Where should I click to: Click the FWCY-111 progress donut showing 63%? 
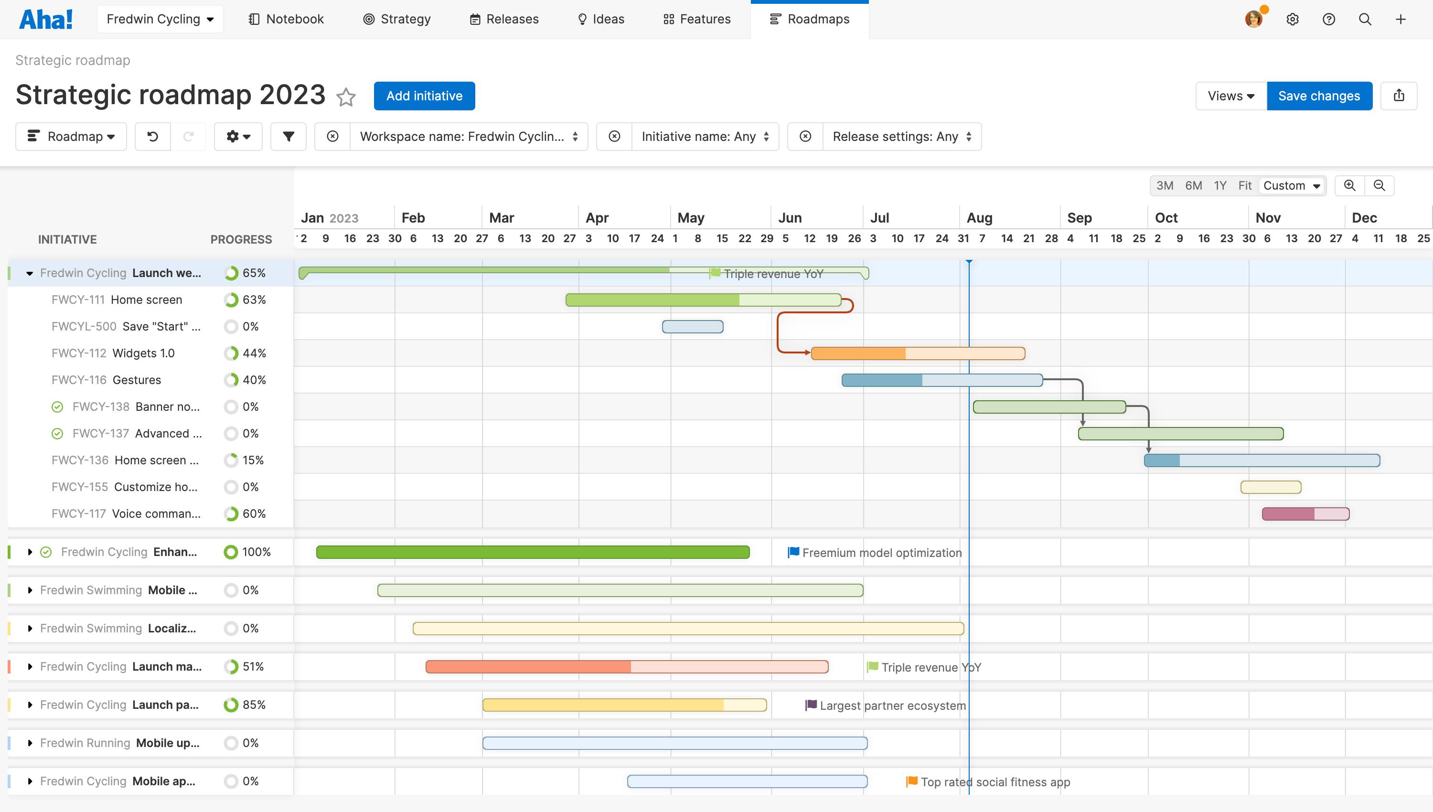pos(231,299)
